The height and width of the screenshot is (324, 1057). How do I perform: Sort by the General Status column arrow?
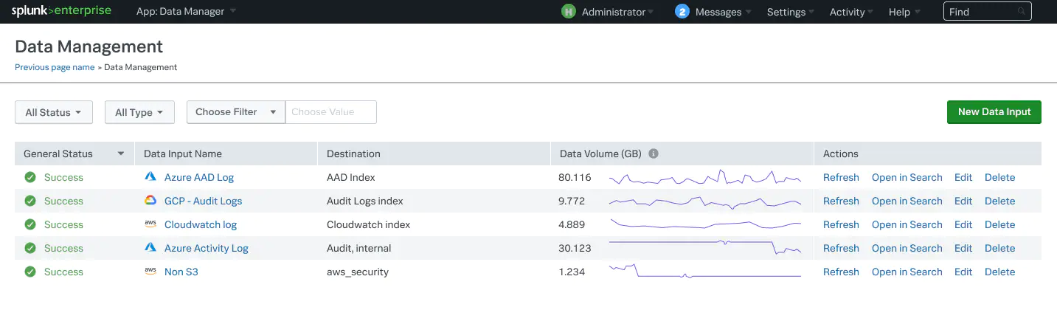(x=121, y=154)
